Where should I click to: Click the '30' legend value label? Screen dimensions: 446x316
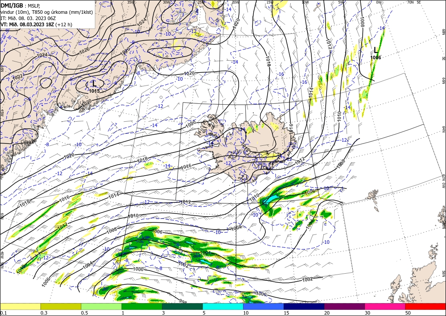pos(368,313)
